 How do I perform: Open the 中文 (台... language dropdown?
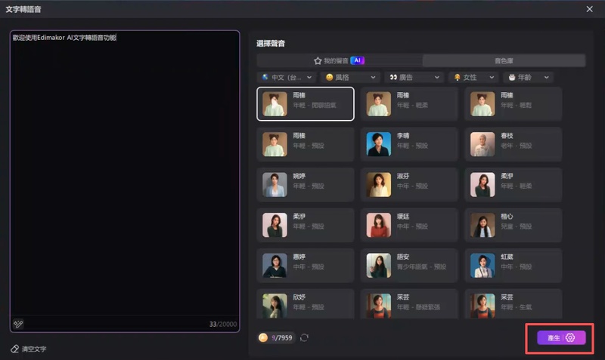click(x=287, y=78)
